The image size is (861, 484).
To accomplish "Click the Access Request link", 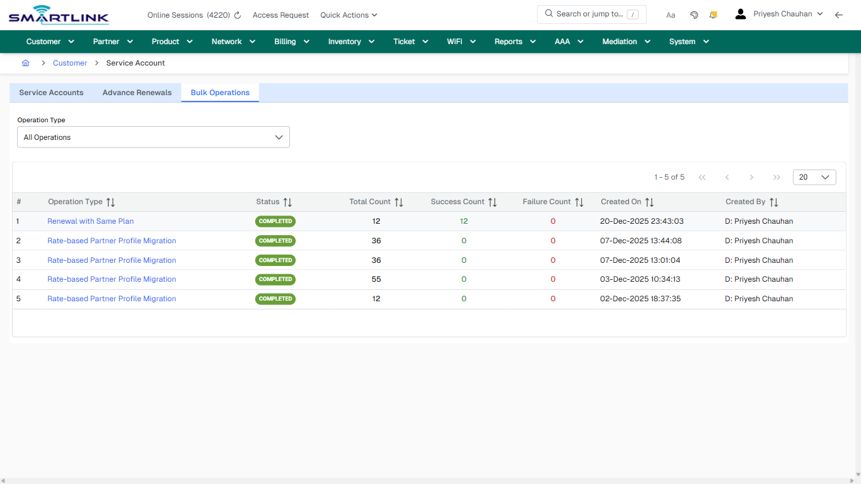I will click(280, 14).
